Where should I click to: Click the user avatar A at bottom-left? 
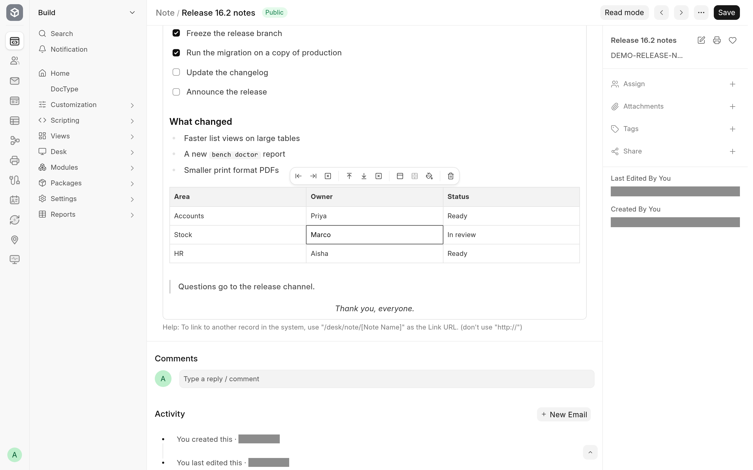tap(15, 455)
